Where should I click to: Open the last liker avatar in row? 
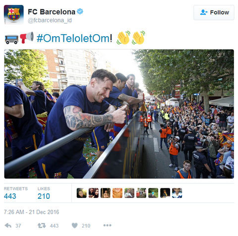177,193
